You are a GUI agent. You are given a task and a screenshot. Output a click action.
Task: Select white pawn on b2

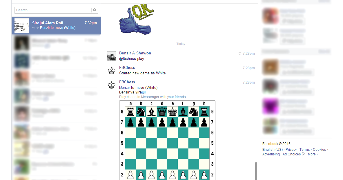tap(141, 175)
